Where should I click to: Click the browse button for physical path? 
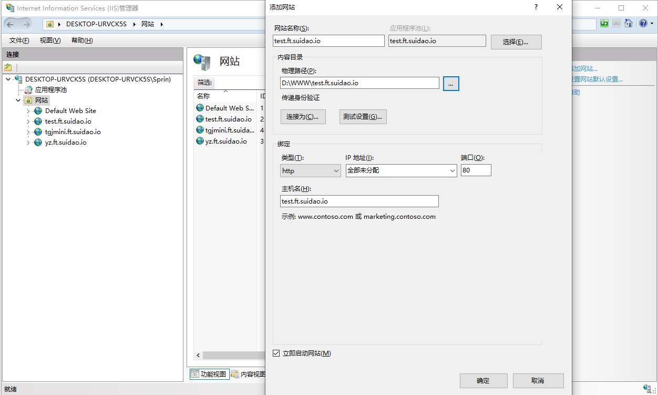pos(451,83)
